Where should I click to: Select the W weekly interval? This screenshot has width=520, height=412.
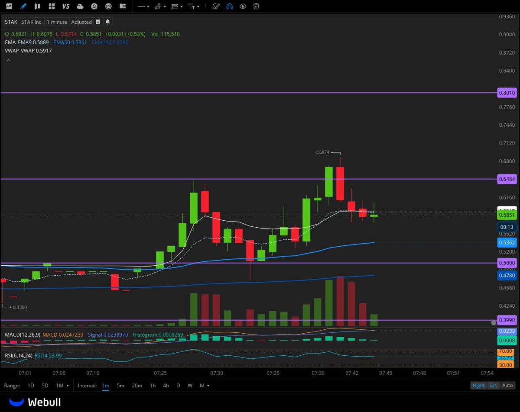[189, 385]
